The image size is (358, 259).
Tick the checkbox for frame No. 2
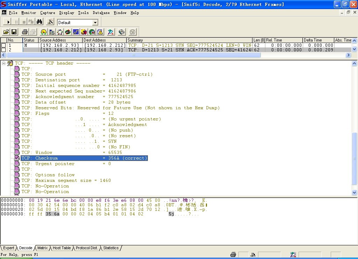(3, 50)
